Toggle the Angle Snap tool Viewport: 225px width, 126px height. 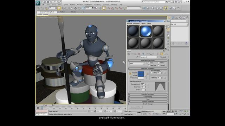(112, 8)
